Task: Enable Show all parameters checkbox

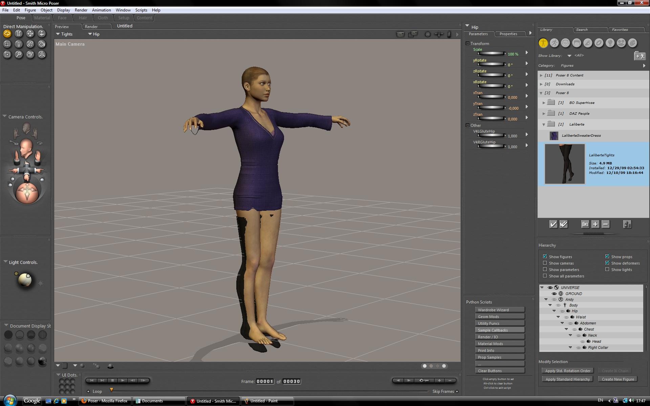Action: [545, 276]
